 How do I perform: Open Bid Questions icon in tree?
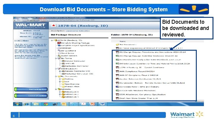[59, 51]
